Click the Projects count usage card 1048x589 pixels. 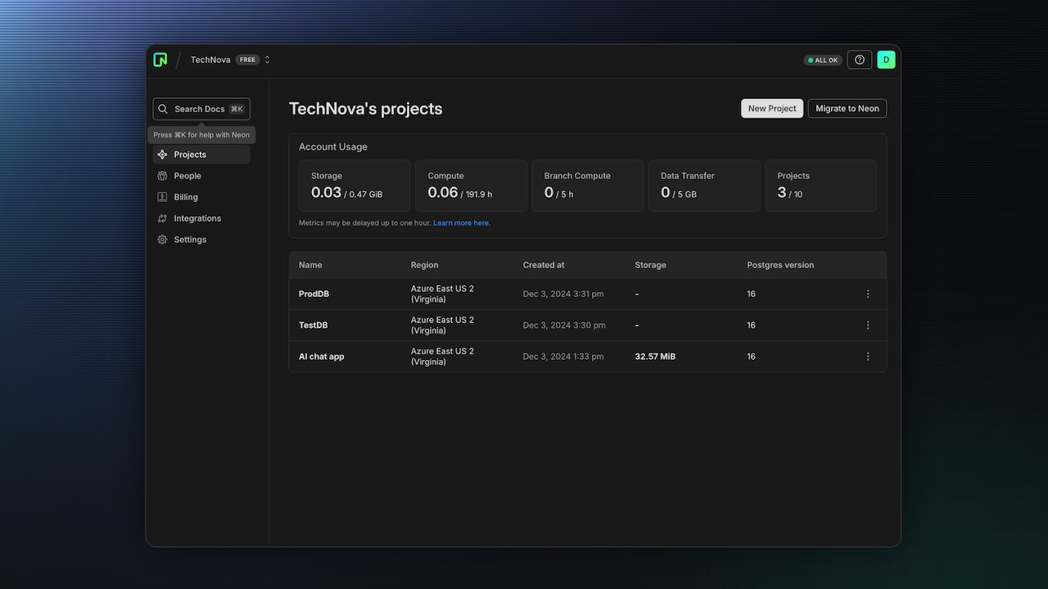click(x=820, y=186)
